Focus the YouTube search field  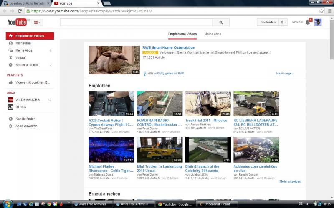click(137, 22)
